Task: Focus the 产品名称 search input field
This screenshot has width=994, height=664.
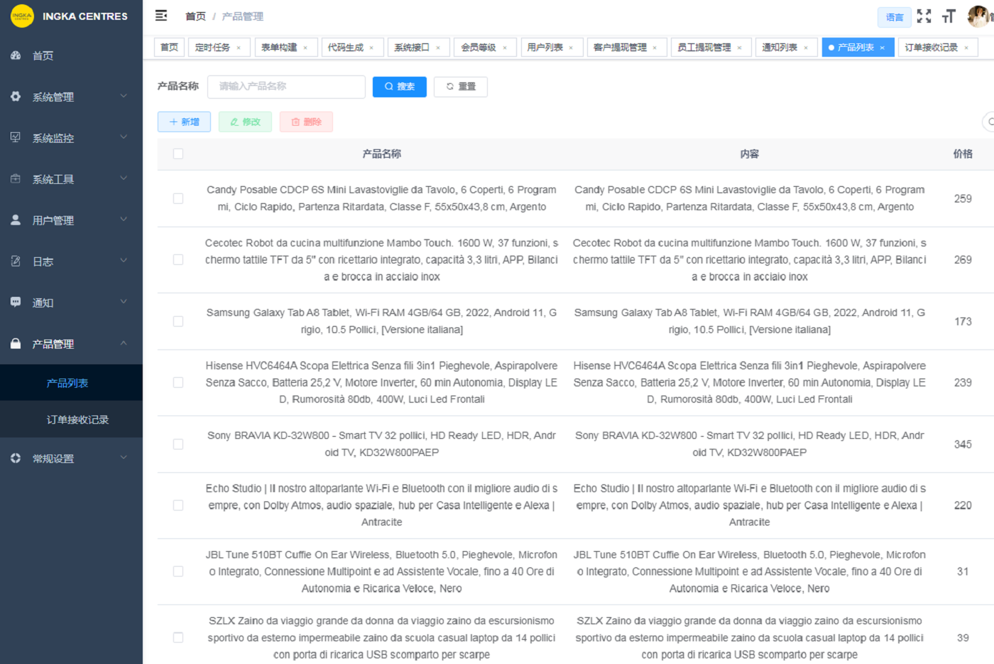Action: (286, 87)
